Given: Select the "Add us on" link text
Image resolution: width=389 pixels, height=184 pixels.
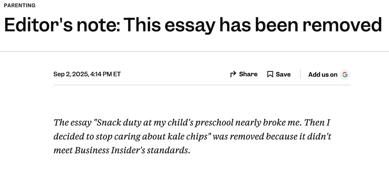Looking at the screenshot, I should 323,74.
